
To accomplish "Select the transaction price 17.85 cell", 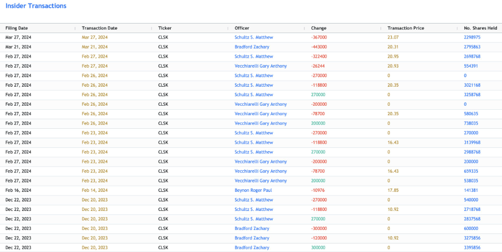I will point(393,190).
